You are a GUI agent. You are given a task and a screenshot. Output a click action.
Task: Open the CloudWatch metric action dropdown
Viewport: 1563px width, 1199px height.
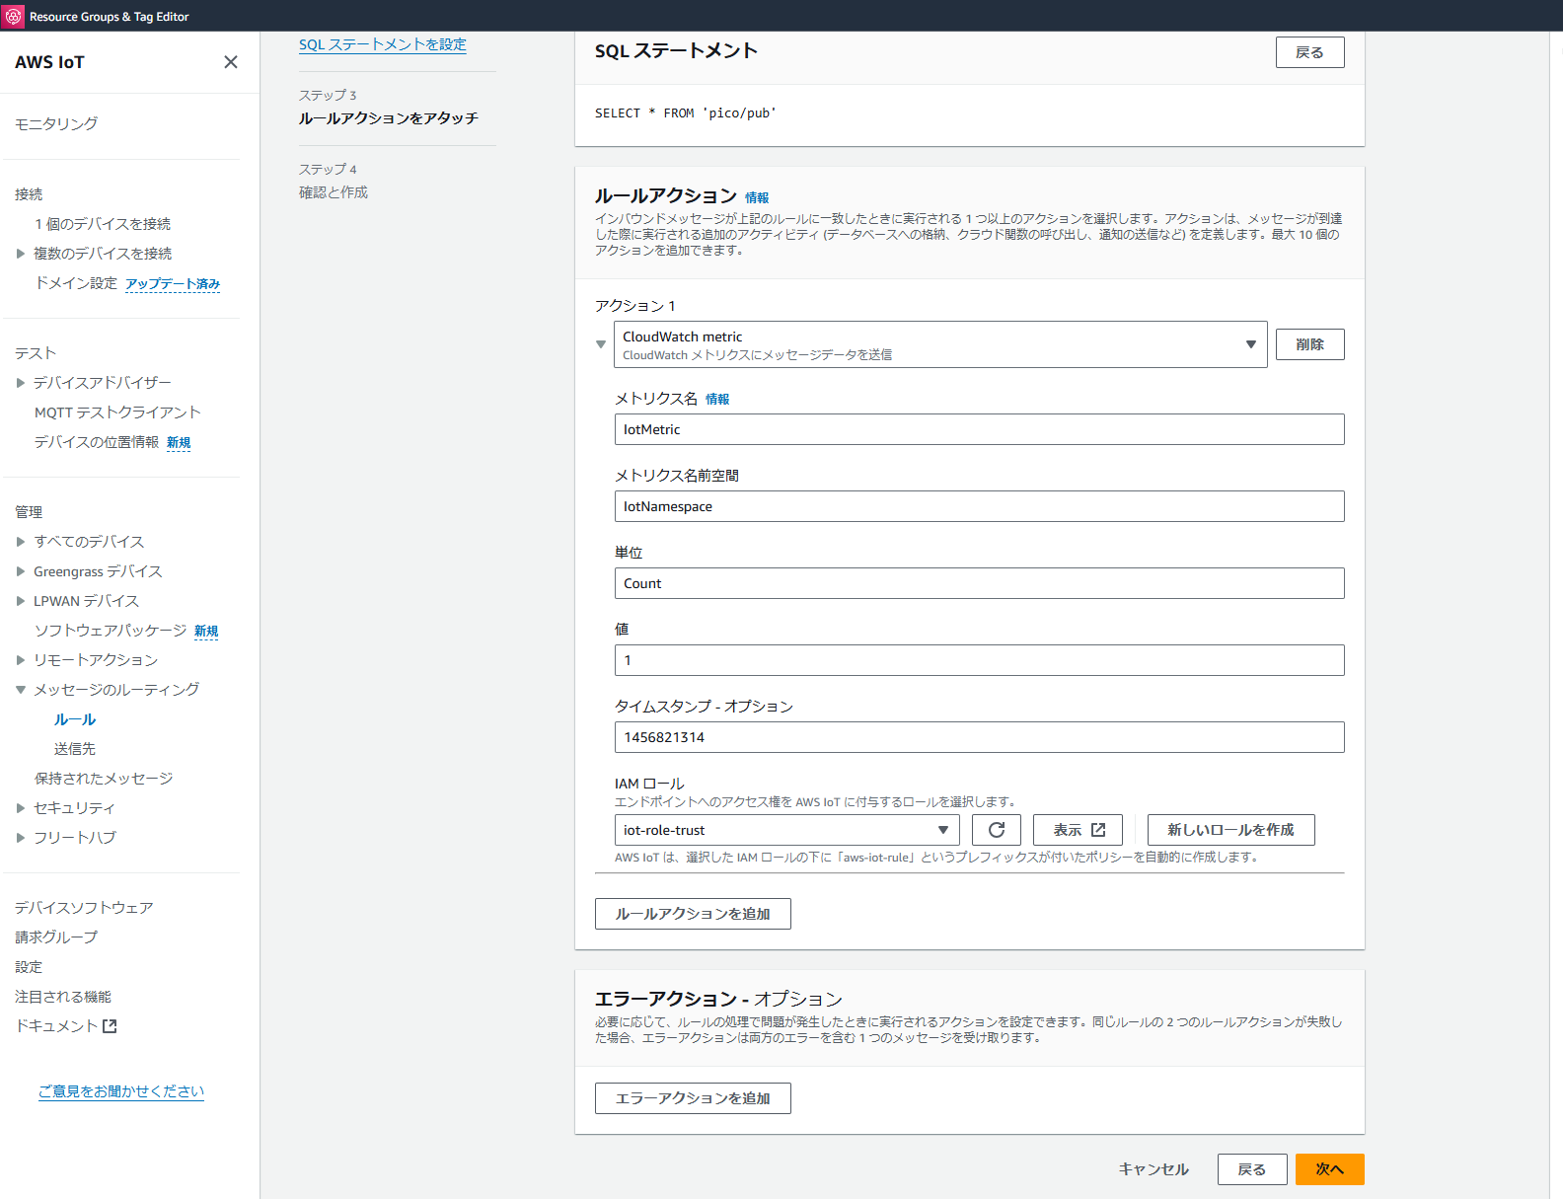(x=940, y=344)
